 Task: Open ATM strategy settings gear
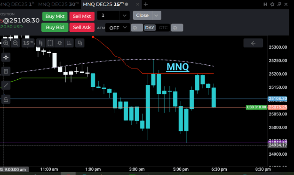click(x=137, y=28)
